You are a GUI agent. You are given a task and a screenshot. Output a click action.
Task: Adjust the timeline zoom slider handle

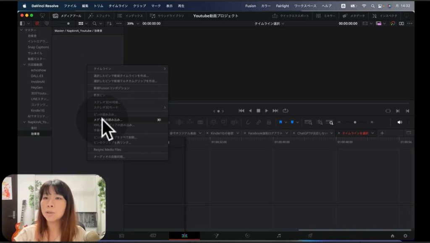tap(355, 122)
